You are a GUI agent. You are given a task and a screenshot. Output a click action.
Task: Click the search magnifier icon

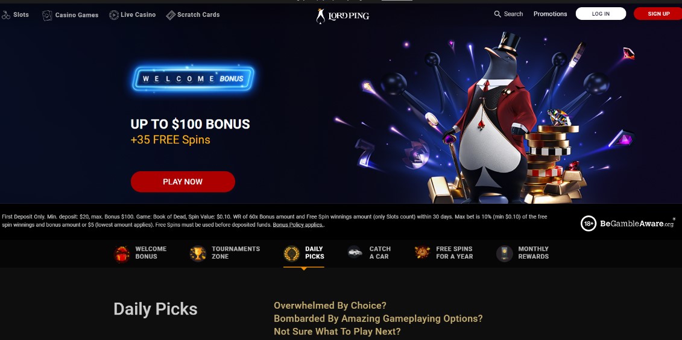(497, 14)
